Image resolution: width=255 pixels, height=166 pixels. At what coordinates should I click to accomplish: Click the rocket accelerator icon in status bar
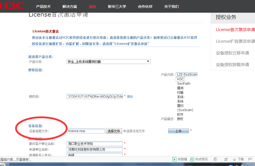click(x=226, y=159)
